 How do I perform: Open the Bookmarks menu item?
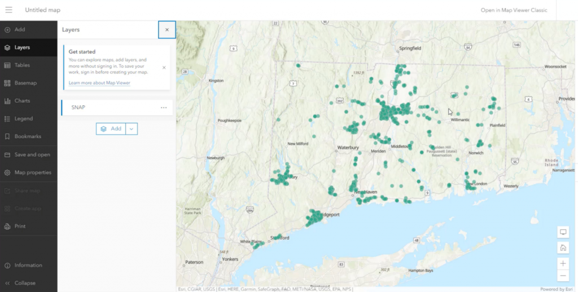[28, 136]
